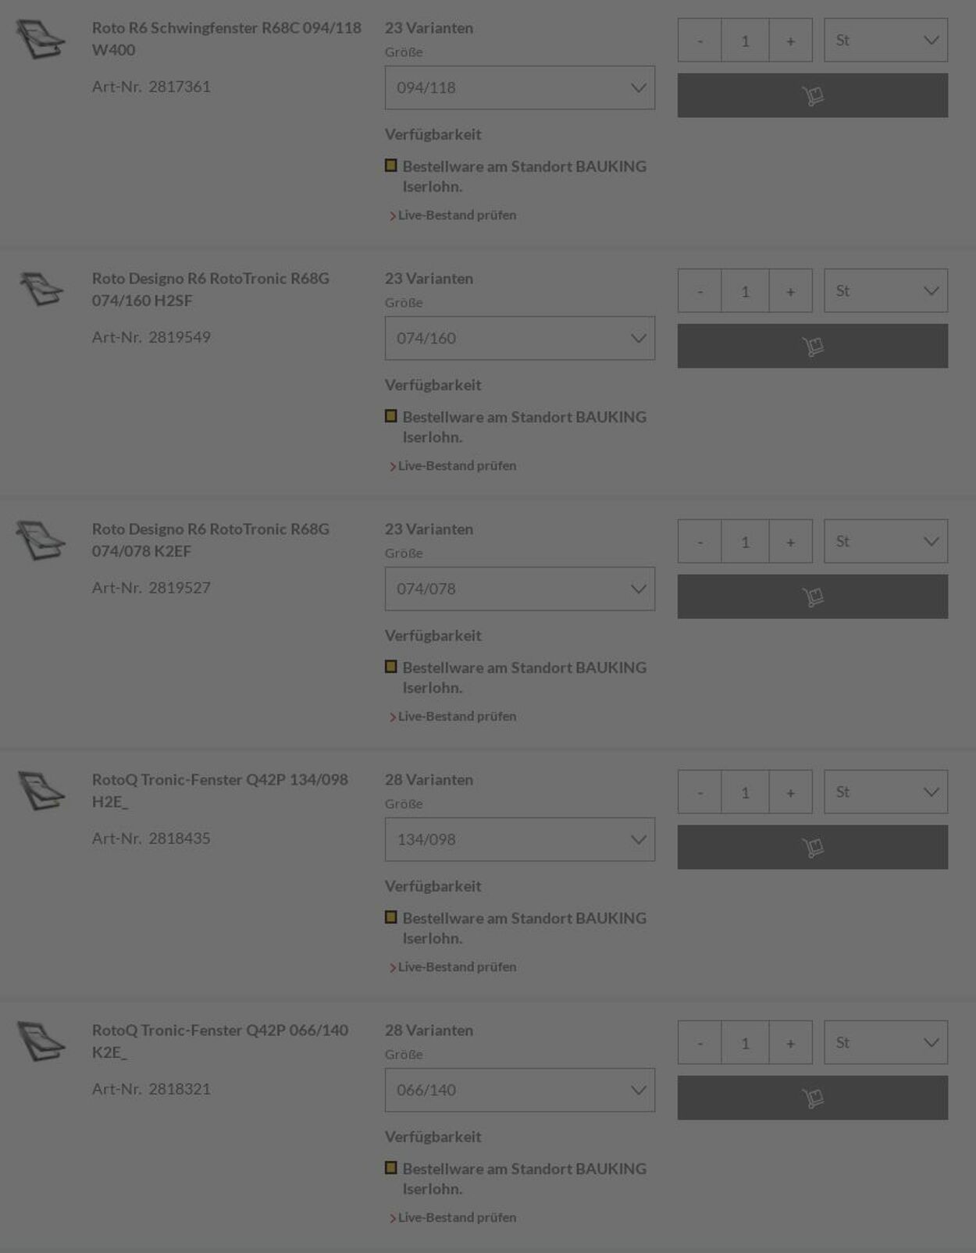
Task: Open thumbnail of Roto R6 Schwingfenster R68C
Action: 41,39
